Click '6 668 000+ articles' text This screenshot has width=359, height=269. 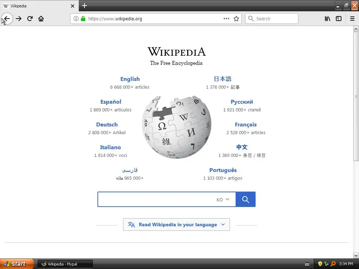(x=130, y=87)
